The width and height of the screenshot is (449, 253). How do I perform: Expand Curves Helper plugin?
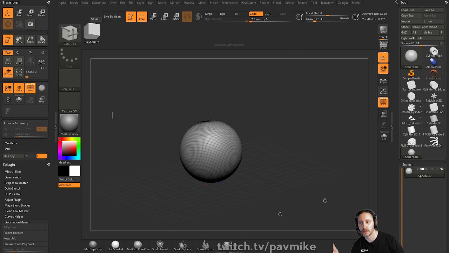pyautogui.click(x=14, y=216)
